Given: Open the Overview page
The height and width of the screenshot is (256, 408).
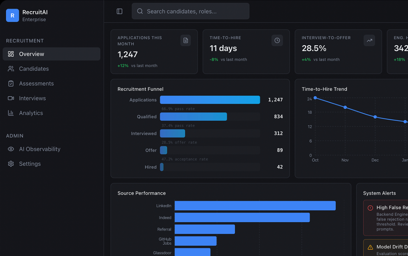Looking at the screenshot, I should 51,54.
